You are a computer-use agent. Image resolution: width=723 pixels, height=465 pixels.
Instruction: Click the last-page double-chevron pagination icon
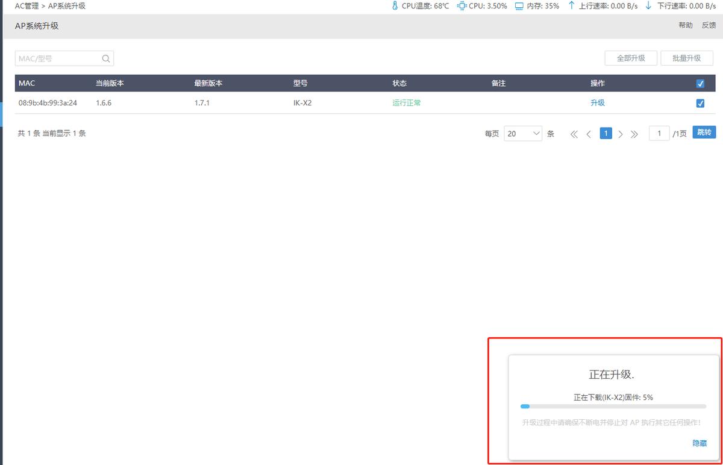(x=634, y=133)
